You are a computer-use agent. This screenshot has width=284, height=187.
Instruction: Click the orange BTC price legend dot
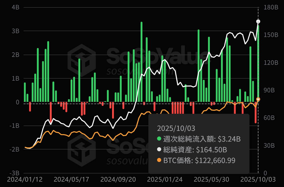(159, 160)
